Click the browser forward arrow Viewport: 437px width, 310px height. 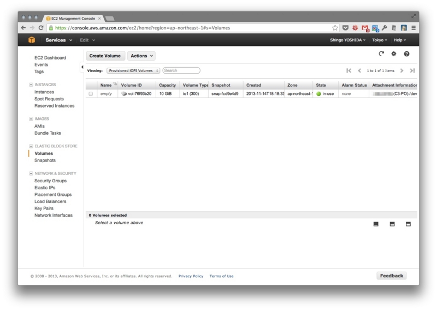(x=32, y=28)
